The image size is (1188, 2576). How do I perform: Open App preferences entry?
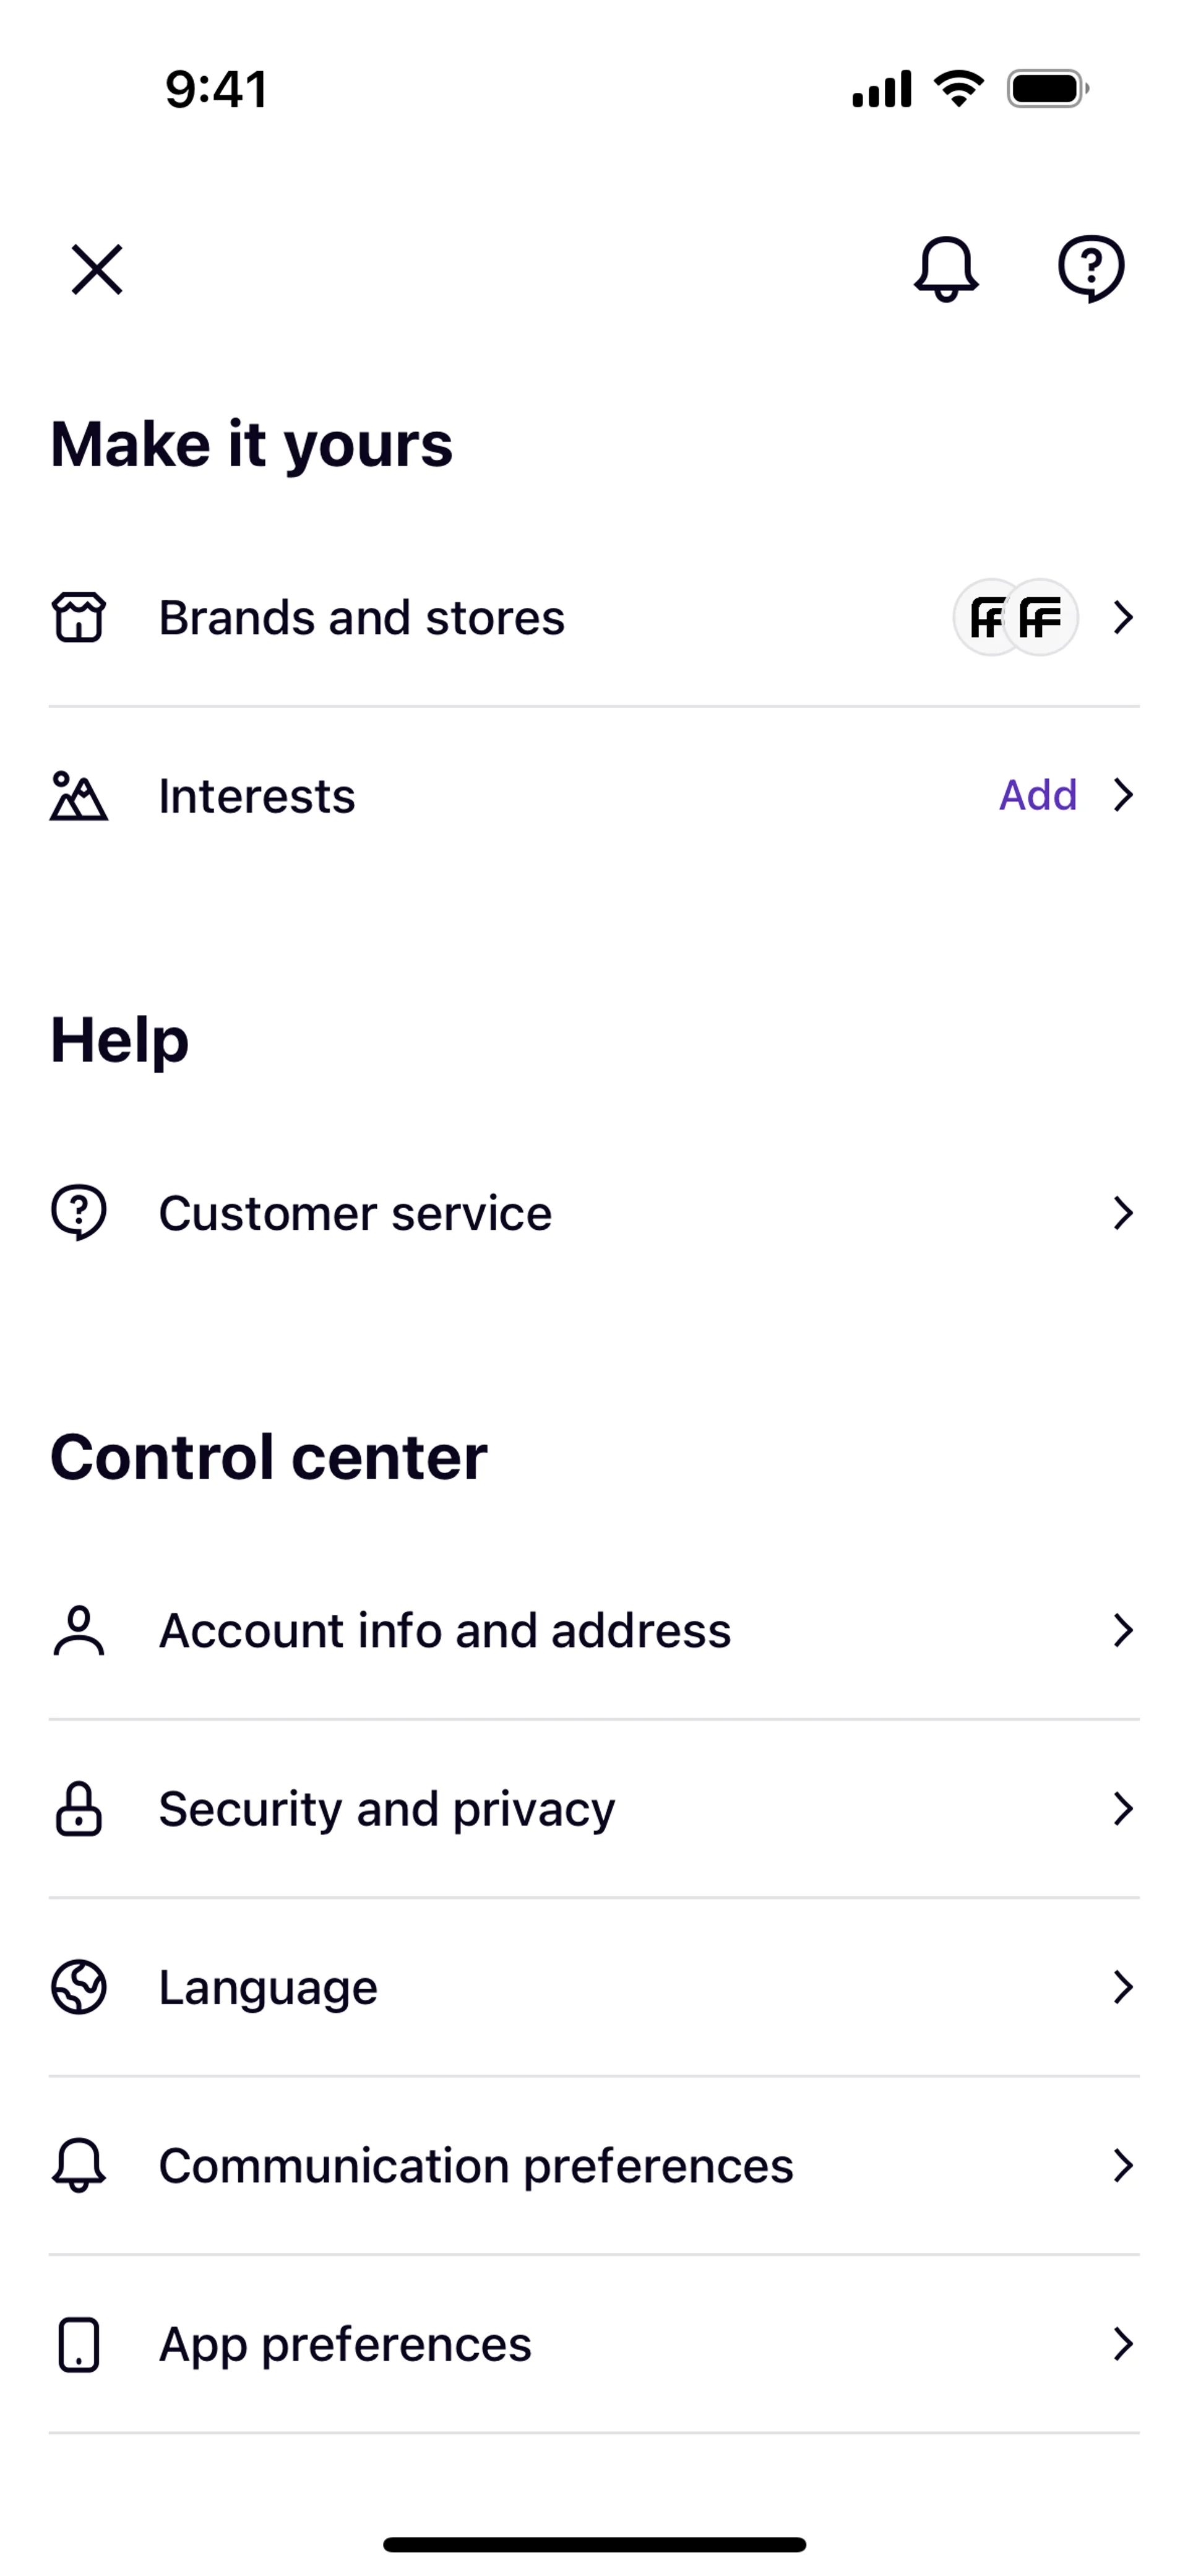coord(345,2344)
